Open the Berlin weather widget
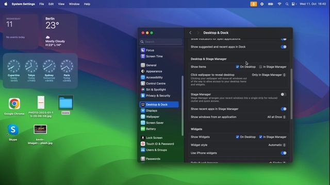330x185 pixels. [60, 32]
